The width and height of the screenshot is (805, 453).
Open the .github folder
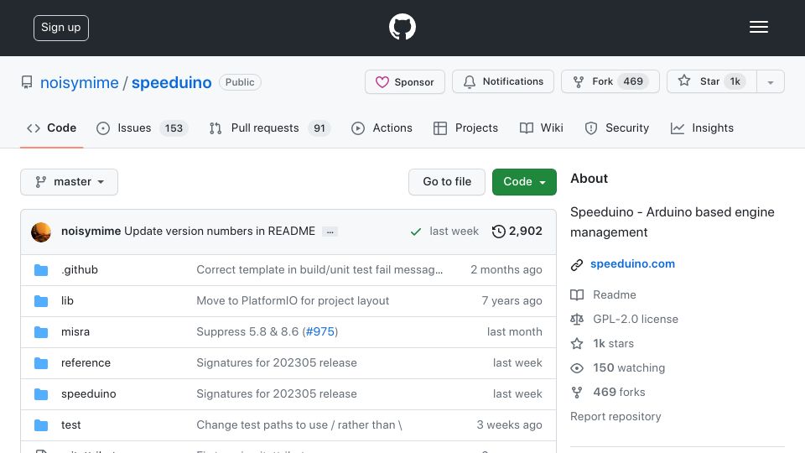click(80, 269)
